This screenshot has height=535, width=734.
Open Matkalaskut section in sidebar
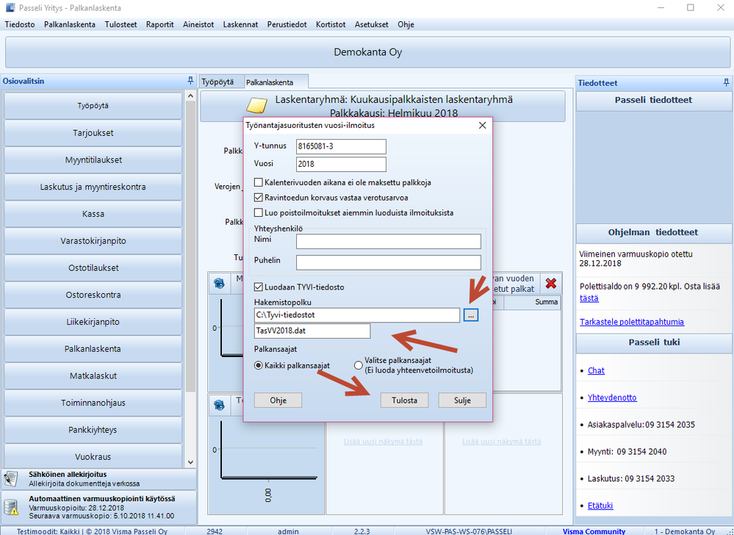coord(93,376)
